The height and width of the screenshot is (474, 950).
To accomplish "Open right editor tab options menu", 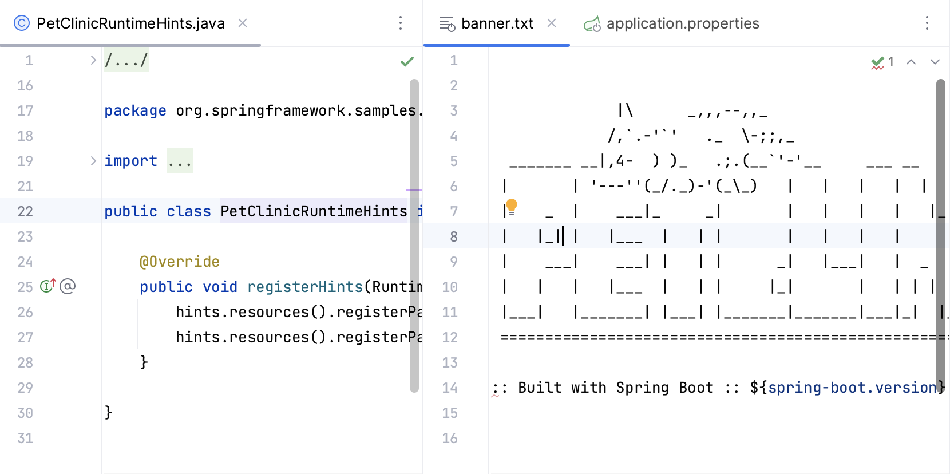I will (927, 23).
